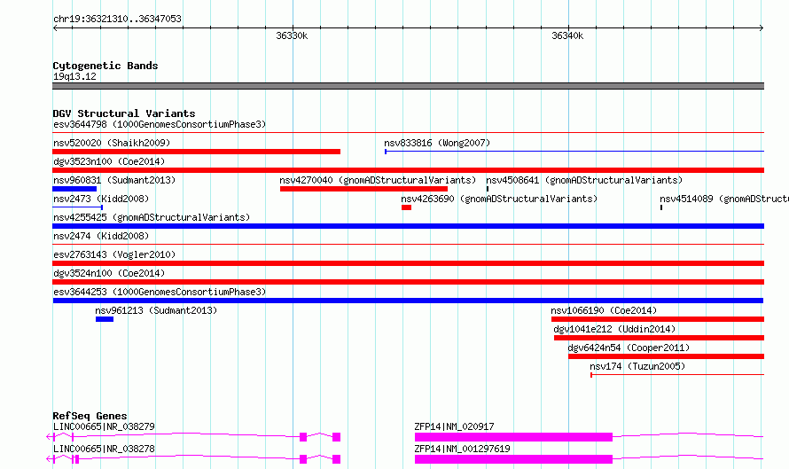Screen dimensions: 789x469
Task: Open the dgv1041e212 (Uddin2014) label
Action: (x=614, y=329)
